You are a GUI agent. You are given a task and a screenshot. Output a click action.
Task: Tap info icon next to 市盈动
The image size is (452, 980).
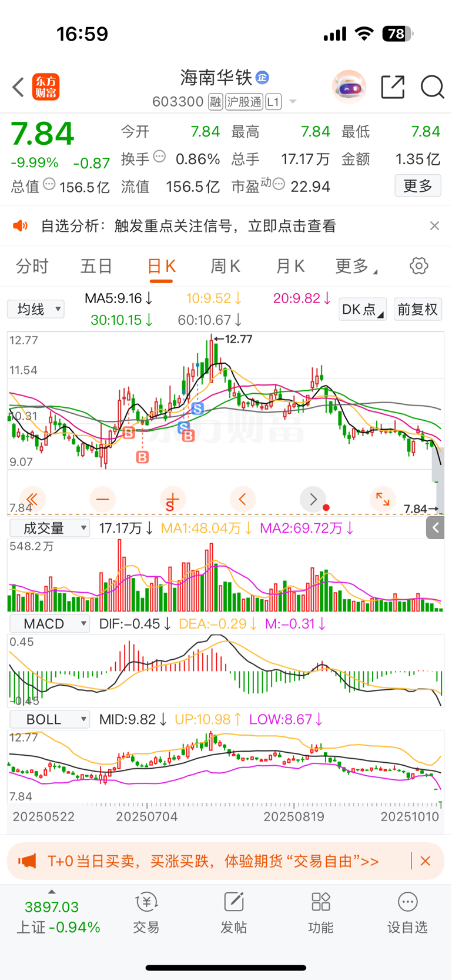[x=279, y=184]
